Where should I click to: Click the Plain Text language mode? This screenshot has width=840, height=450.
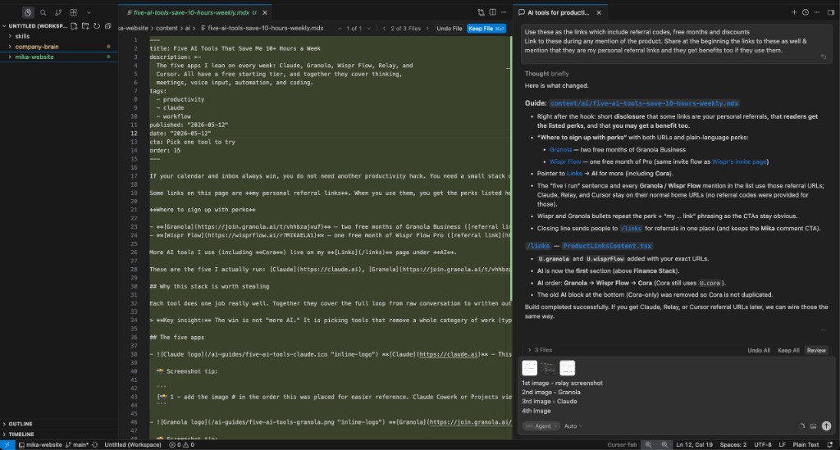(x=806, y=444)
